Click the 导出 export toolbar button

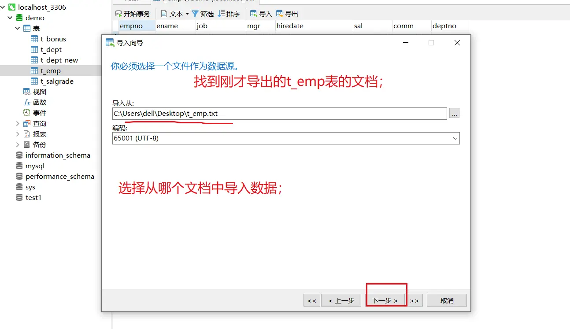[x=287, y=14]
